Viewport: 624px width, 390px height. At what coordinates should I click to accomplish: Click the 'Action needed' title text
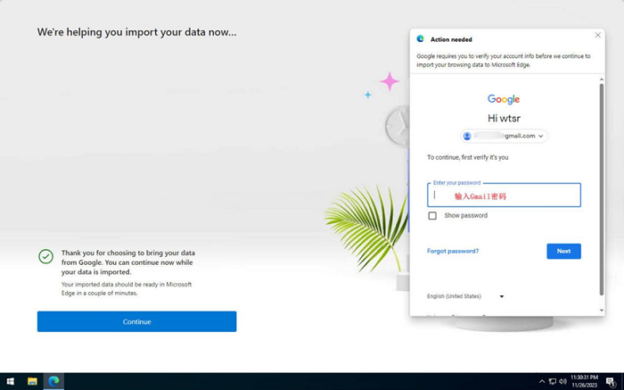[451, 39]
